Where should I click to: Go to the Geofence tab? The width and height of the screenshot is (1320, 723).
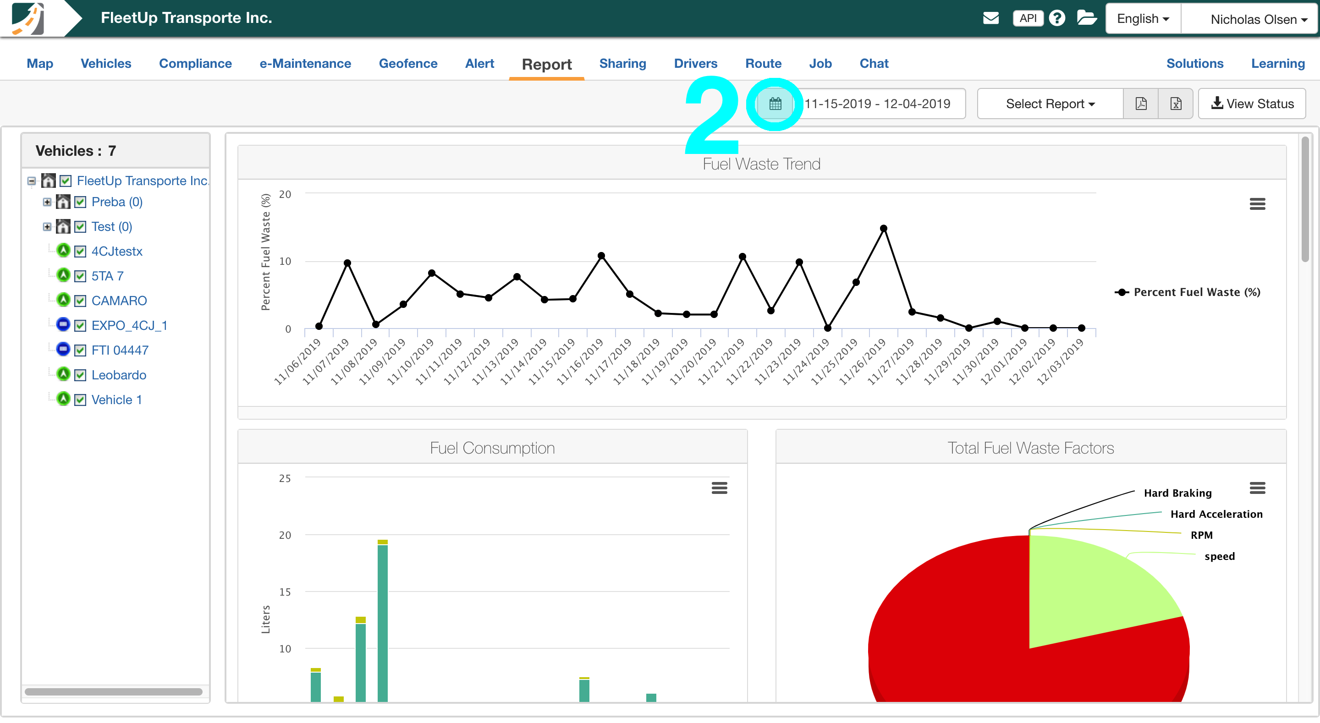click(x=408, y=64)
